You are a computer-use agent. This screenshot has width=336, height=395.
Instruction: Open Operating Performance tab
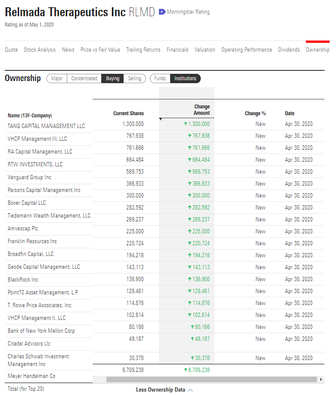247,49
